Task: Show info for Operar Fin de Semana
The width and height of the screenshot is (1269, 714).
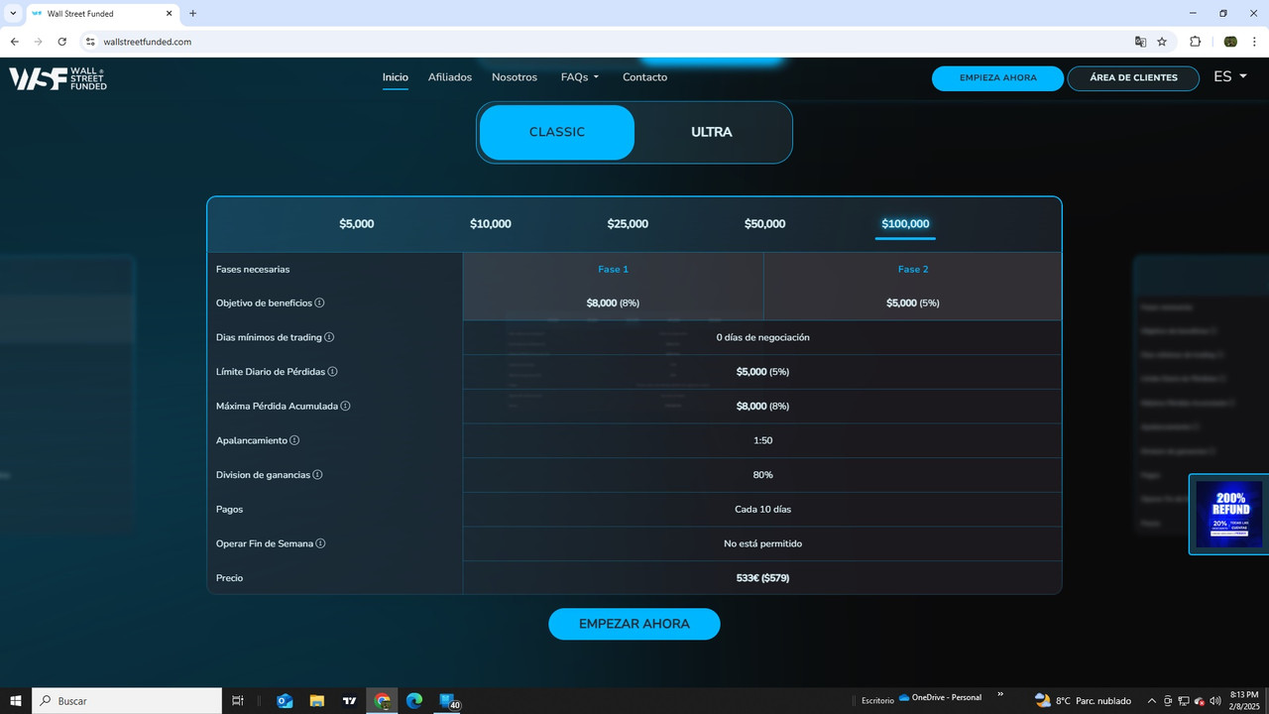Action: [x=320, y=543]
